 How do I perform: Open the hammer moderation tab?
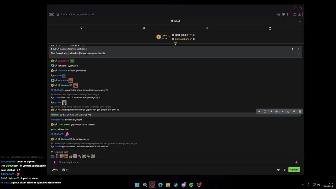point(81,28)
